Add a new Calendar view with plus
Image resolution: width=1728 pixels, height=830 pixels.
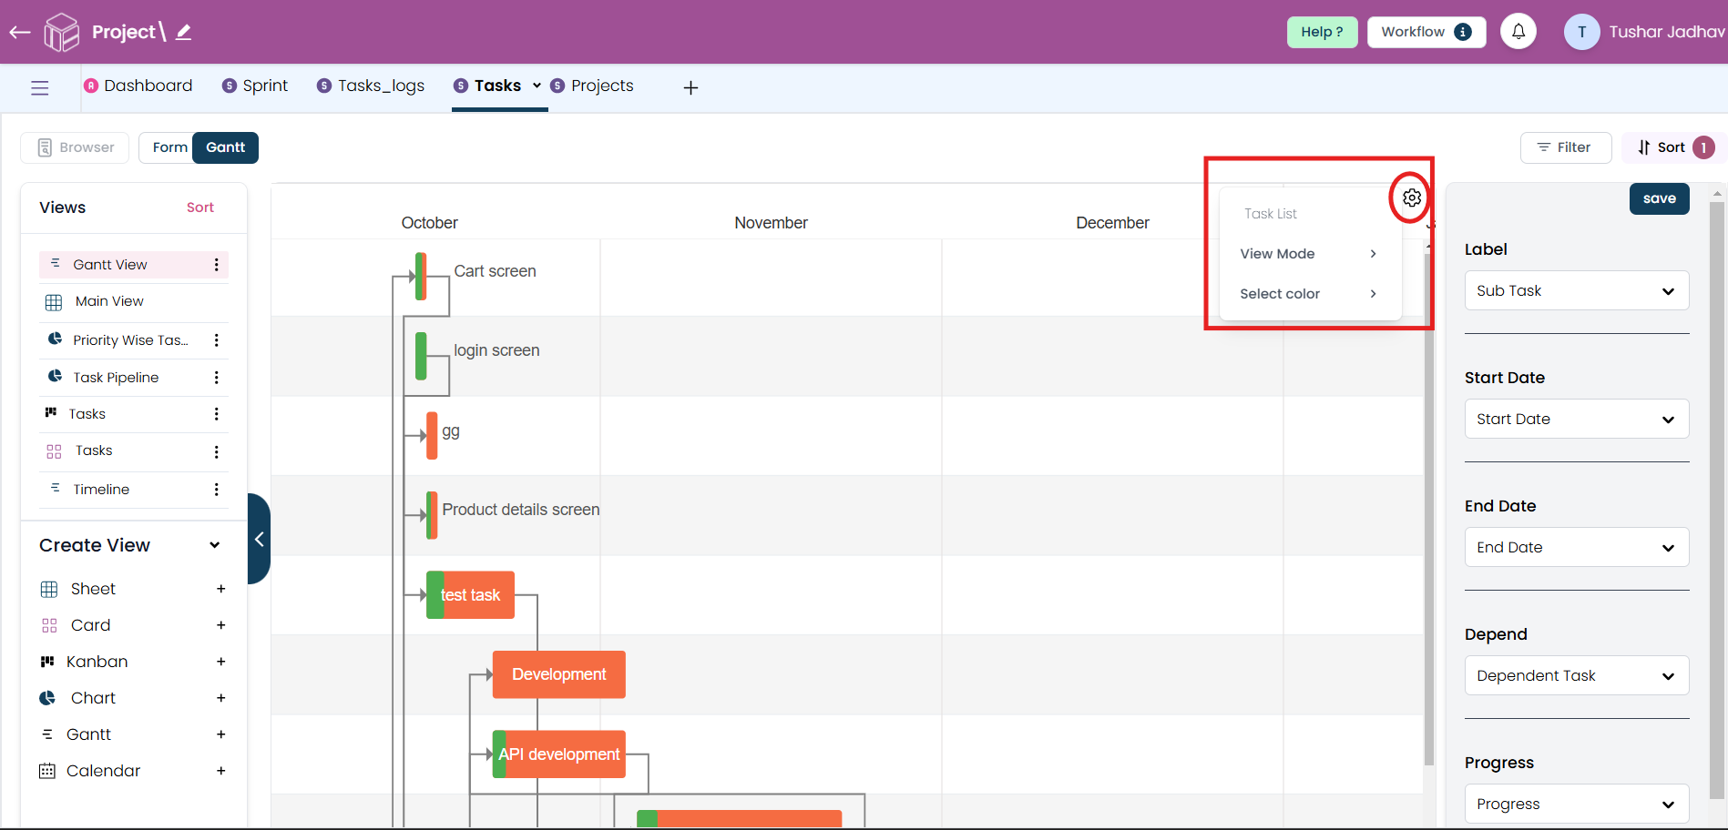(x=220, y=771)
